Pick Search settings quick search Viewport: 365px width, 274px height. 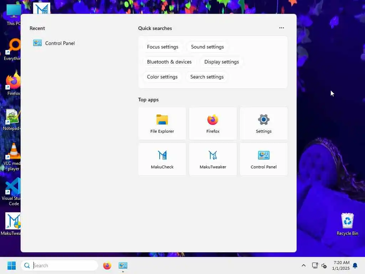coord(207,77)
